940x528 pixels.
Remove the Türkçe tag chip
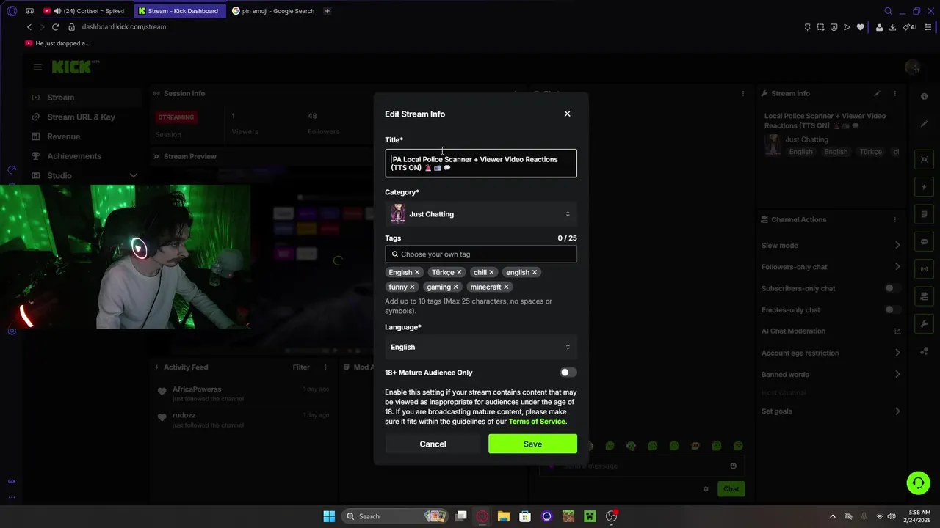[x=460, y=273]
